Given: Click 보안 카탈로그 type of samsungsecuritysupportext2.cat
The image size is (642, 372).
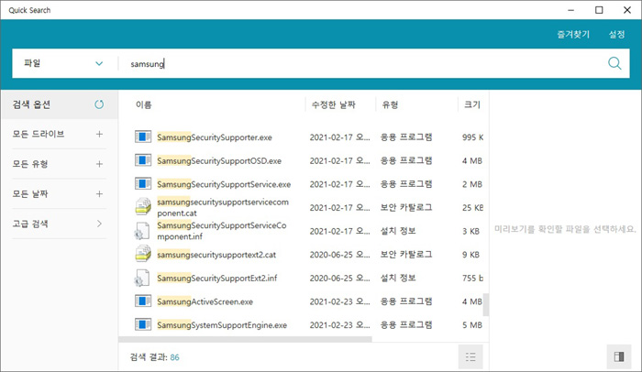Looking at the screenshot, I should tap(406, 255).
